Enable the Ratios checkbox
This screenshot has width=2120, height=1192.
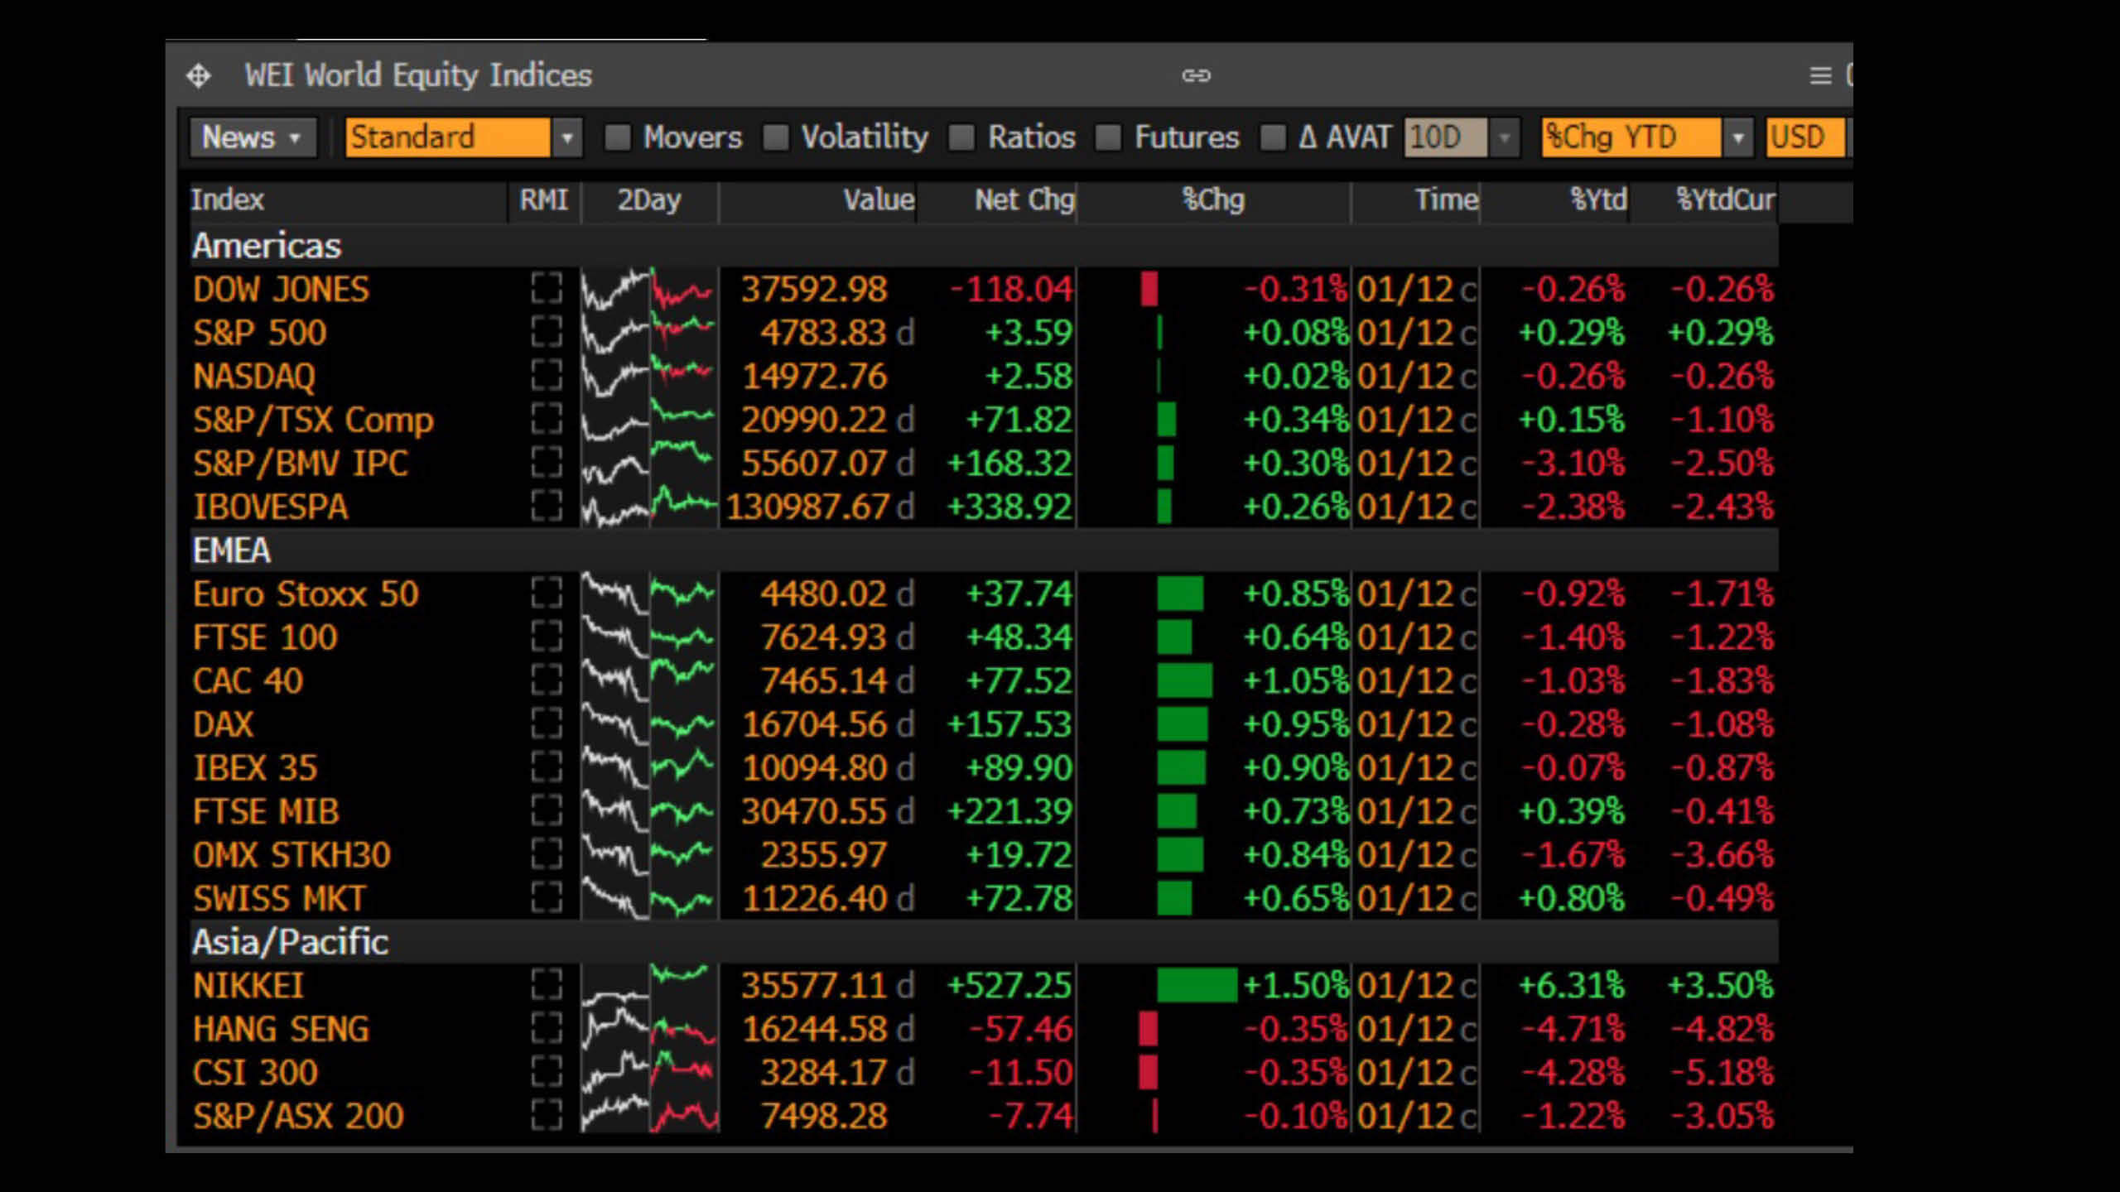click(x=961, y=137)
